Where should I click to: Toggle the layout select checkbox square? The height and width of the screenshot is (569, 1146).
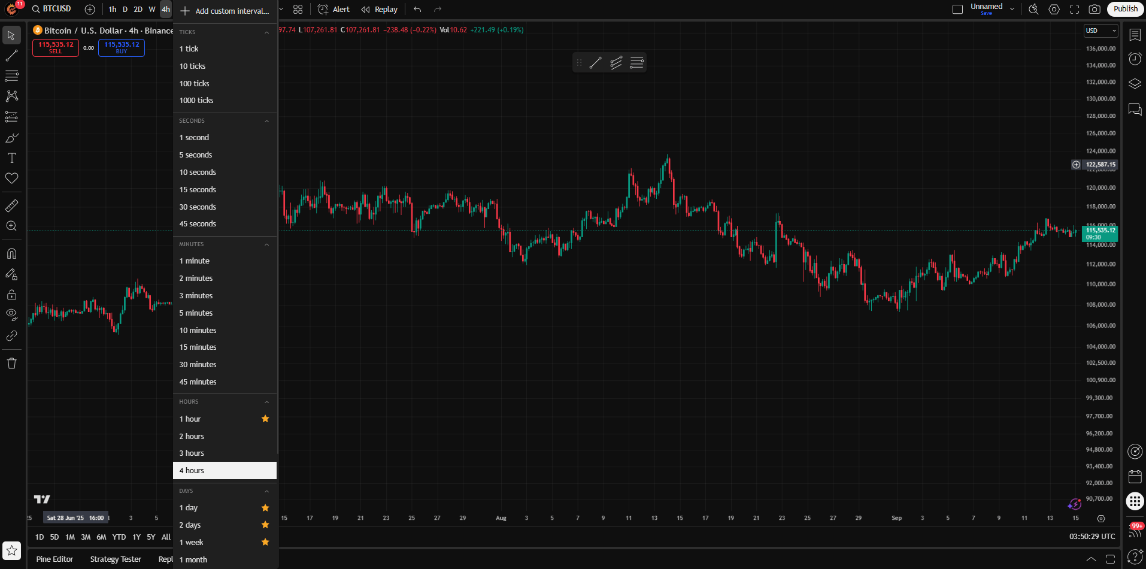pyautogui.click(x=957, y=10)
